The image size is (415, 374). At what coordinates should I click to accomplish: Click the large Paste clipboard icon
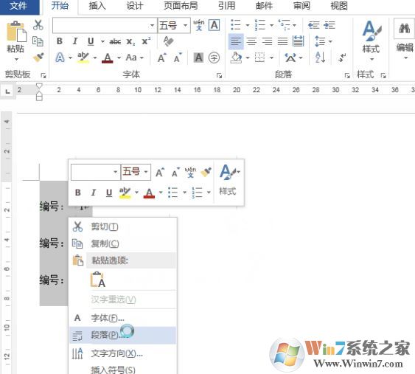point(16,32)
